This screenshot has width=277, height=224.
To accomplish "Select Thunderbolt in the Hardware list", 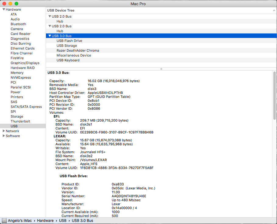I will click(x=20, y=121).
